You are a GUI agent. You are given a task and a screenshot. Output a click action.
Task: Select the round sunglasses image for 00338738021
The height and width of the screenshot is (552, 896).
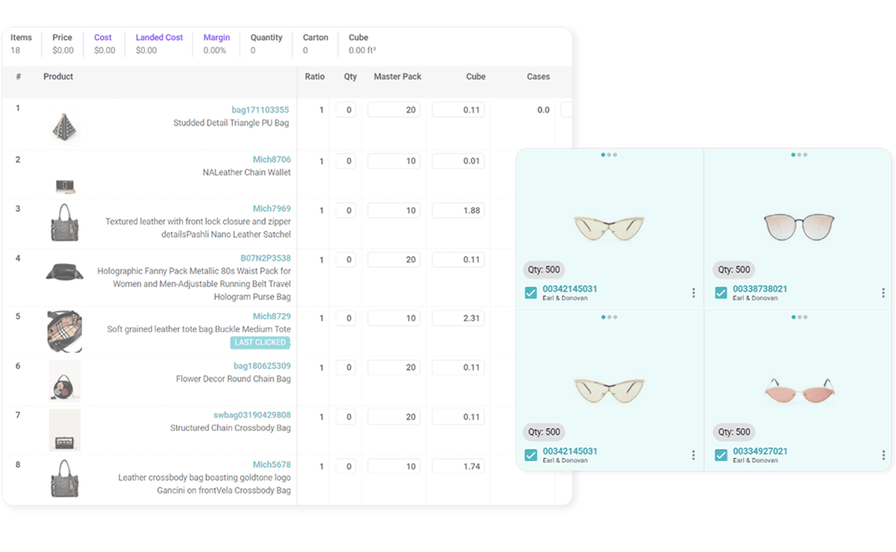pos(798,225)
